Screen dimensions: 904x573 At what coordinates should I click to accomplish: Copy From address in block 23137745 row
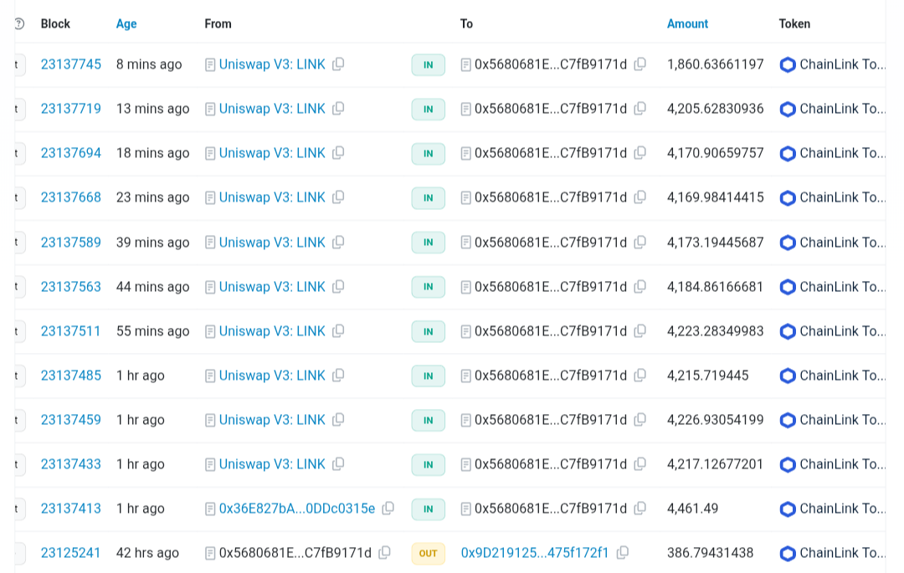click(338, 64)
